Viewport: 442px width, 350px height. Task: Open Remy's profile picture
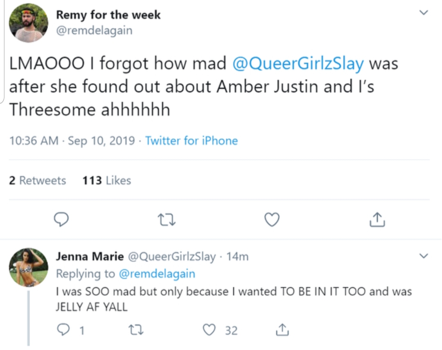click(x=29, y=23)
